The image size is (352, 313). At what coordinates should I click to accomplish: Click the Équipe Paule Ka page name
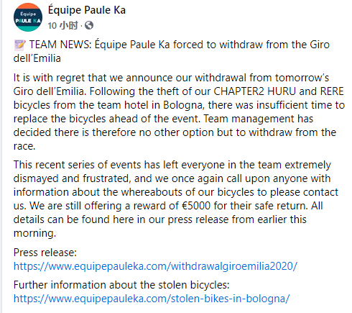click(87, 10)
